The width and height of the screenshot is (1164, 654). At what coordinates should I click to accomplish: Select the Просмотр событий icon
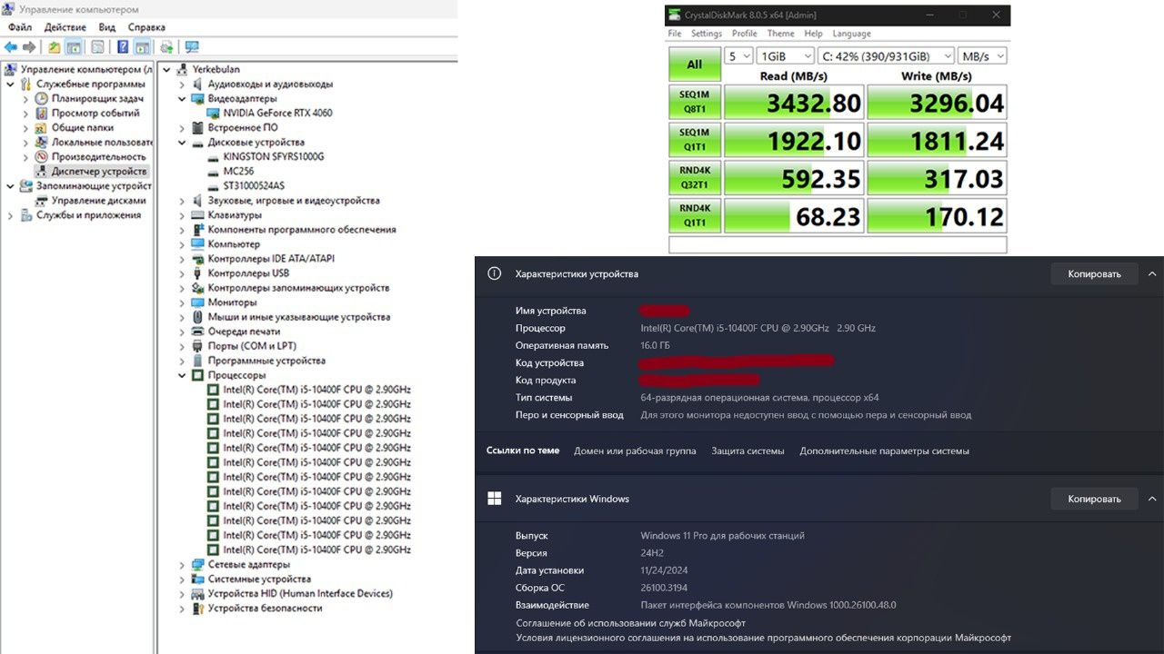(42, 113)
